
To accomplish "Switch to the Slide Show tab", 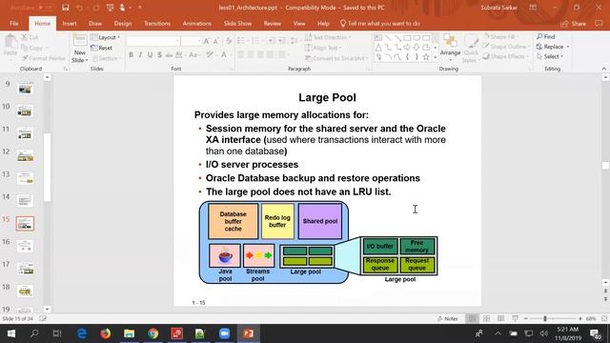I will pos(237,23).
